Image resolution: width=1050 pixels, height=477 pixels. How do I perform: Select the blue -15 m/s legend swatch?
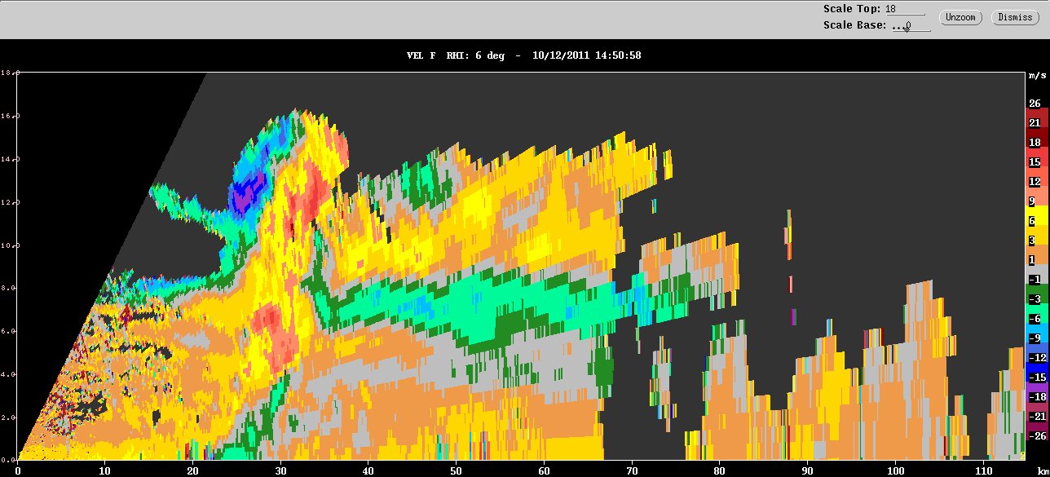(x=1035, y=378)
